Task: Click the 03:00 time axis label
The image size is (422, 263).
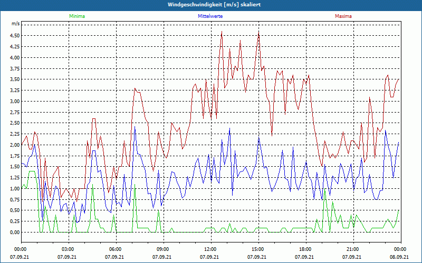Action: click(67, 249)
